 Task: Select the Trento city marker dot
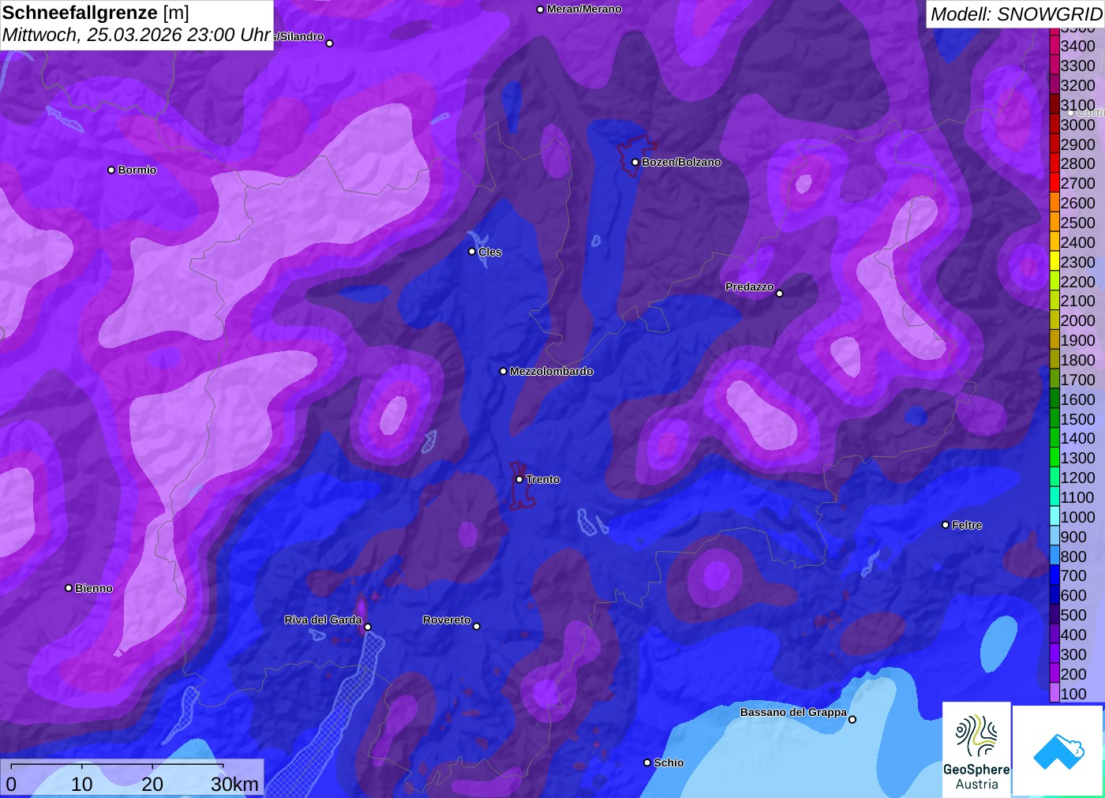coord(519,479)
